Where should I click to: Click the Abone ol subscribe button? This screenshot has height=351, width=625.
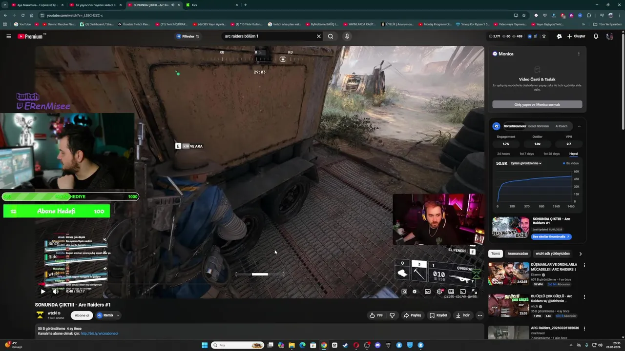pos(82,315)
